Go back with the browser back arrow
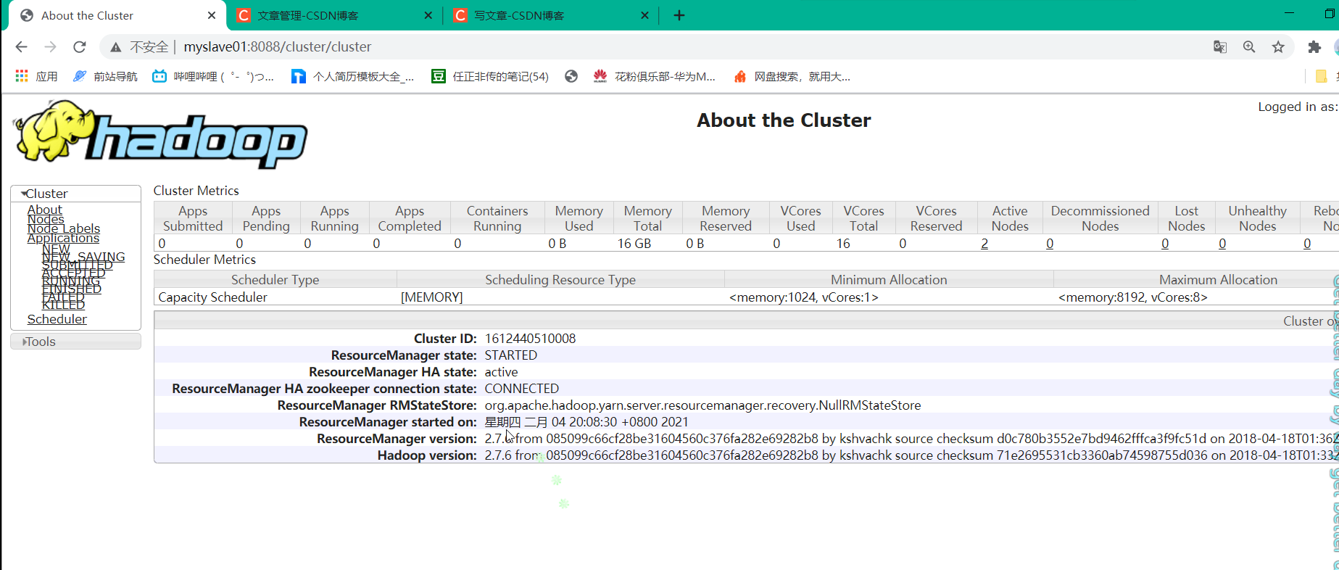Screen dimensions: 1339x570 (21, 47)
